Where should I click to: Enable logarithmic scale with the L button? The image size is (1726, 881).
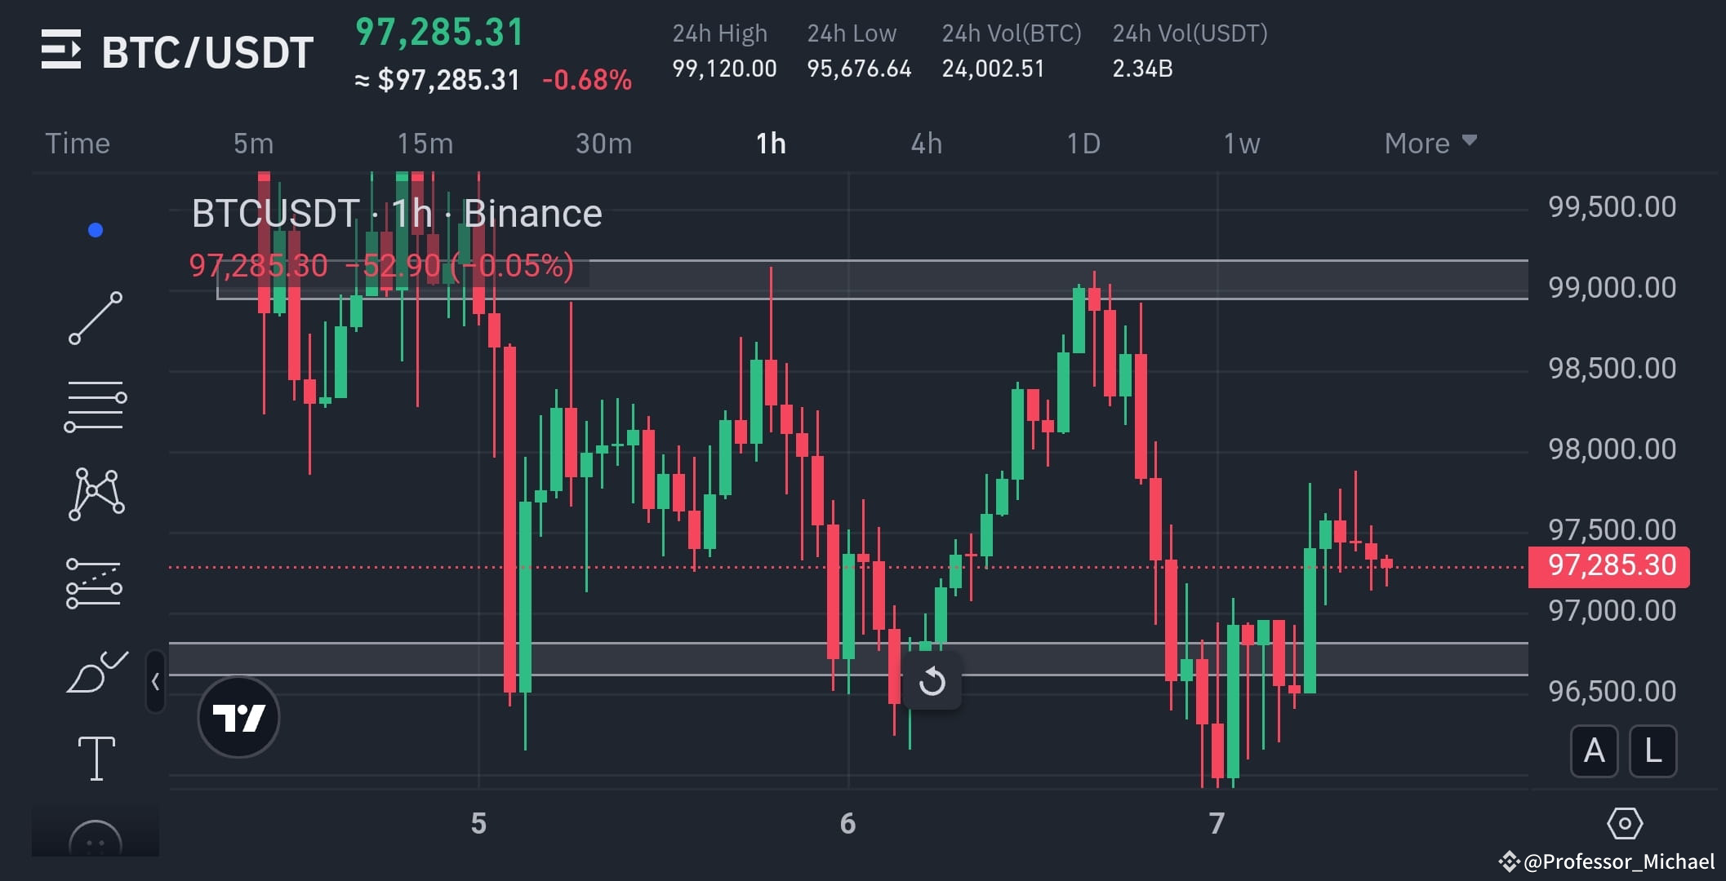(x=1653, y=752)
